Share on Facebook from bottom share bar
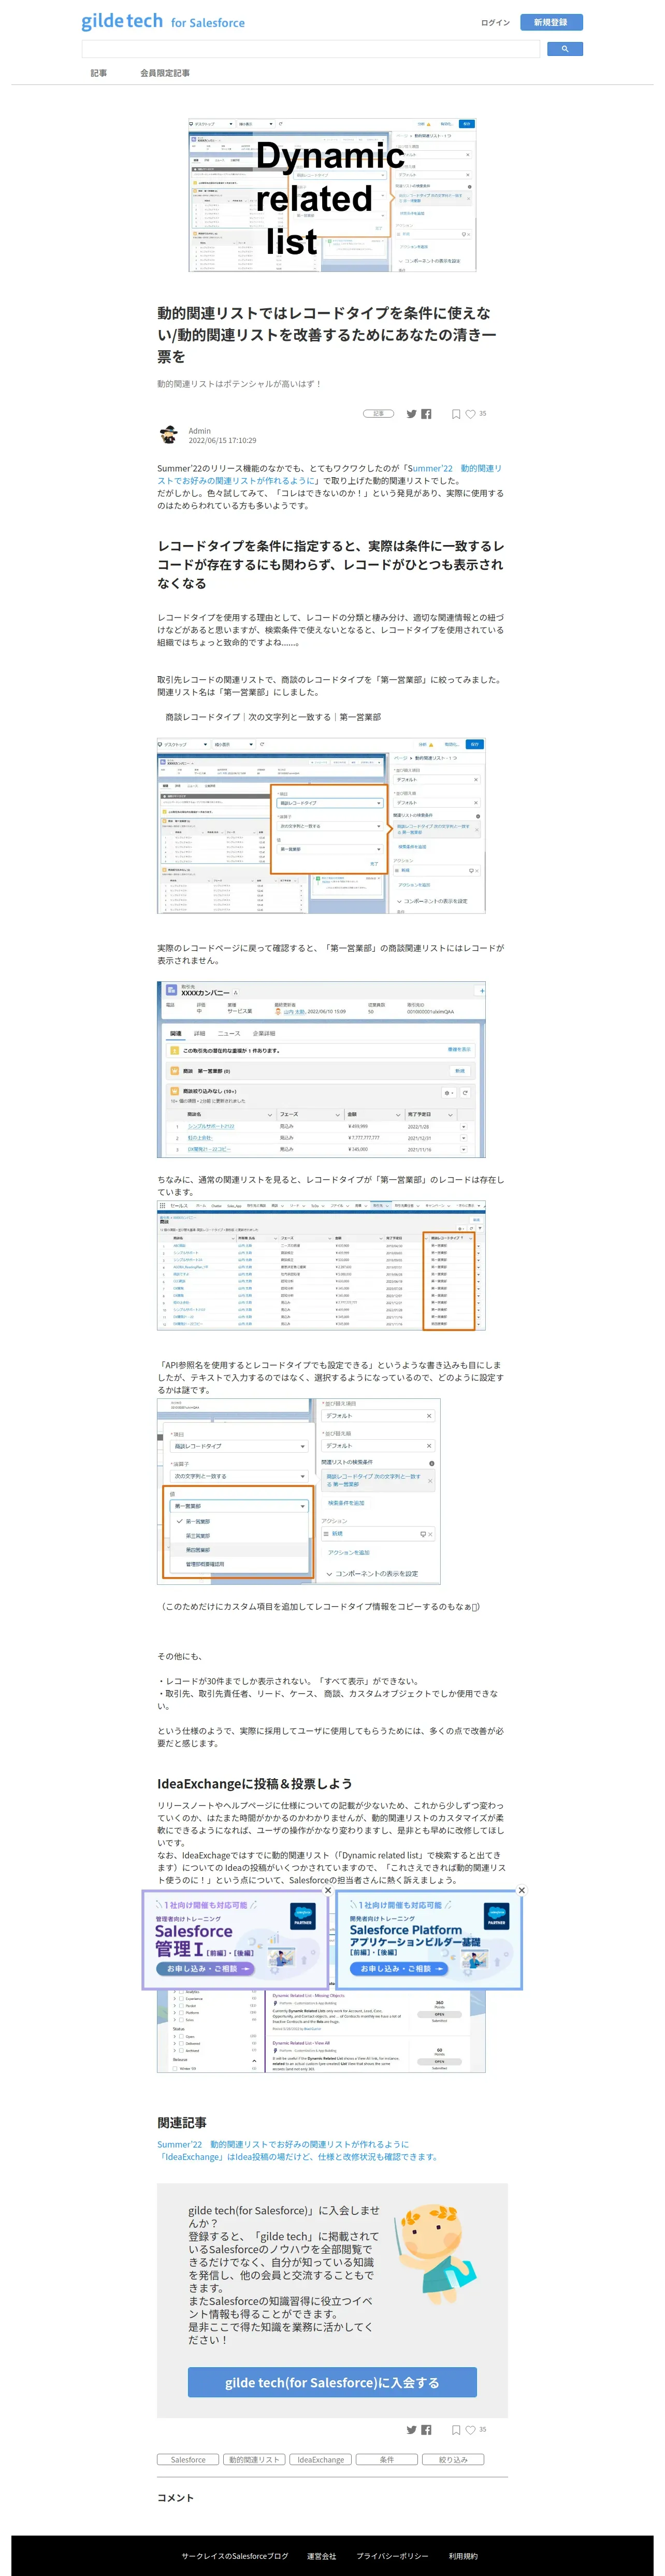Image resolution: width=665 pixels, height=2576 pixels. (426, 2429)
